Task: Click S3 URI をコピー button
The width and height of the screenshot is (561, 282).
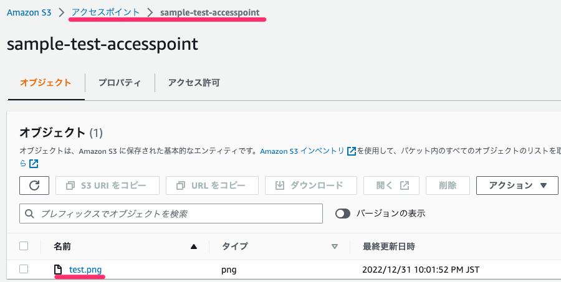Action: coord(107,186)
